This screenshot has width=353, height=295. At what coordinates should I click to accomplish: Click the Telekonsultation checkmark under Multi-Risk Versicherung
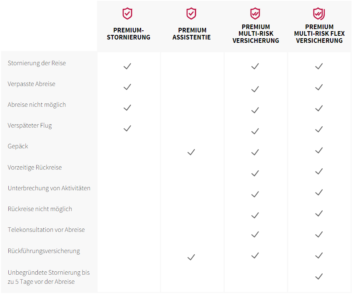pos(255,235)
